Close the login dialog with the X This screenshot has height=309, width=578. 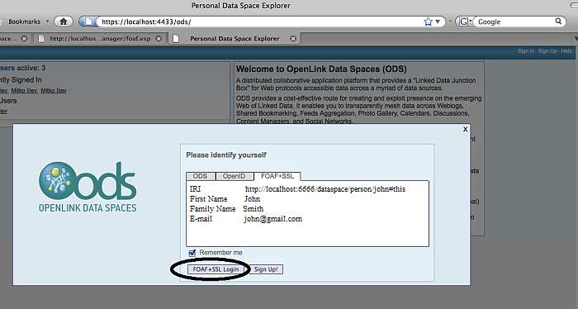(465, 129)
